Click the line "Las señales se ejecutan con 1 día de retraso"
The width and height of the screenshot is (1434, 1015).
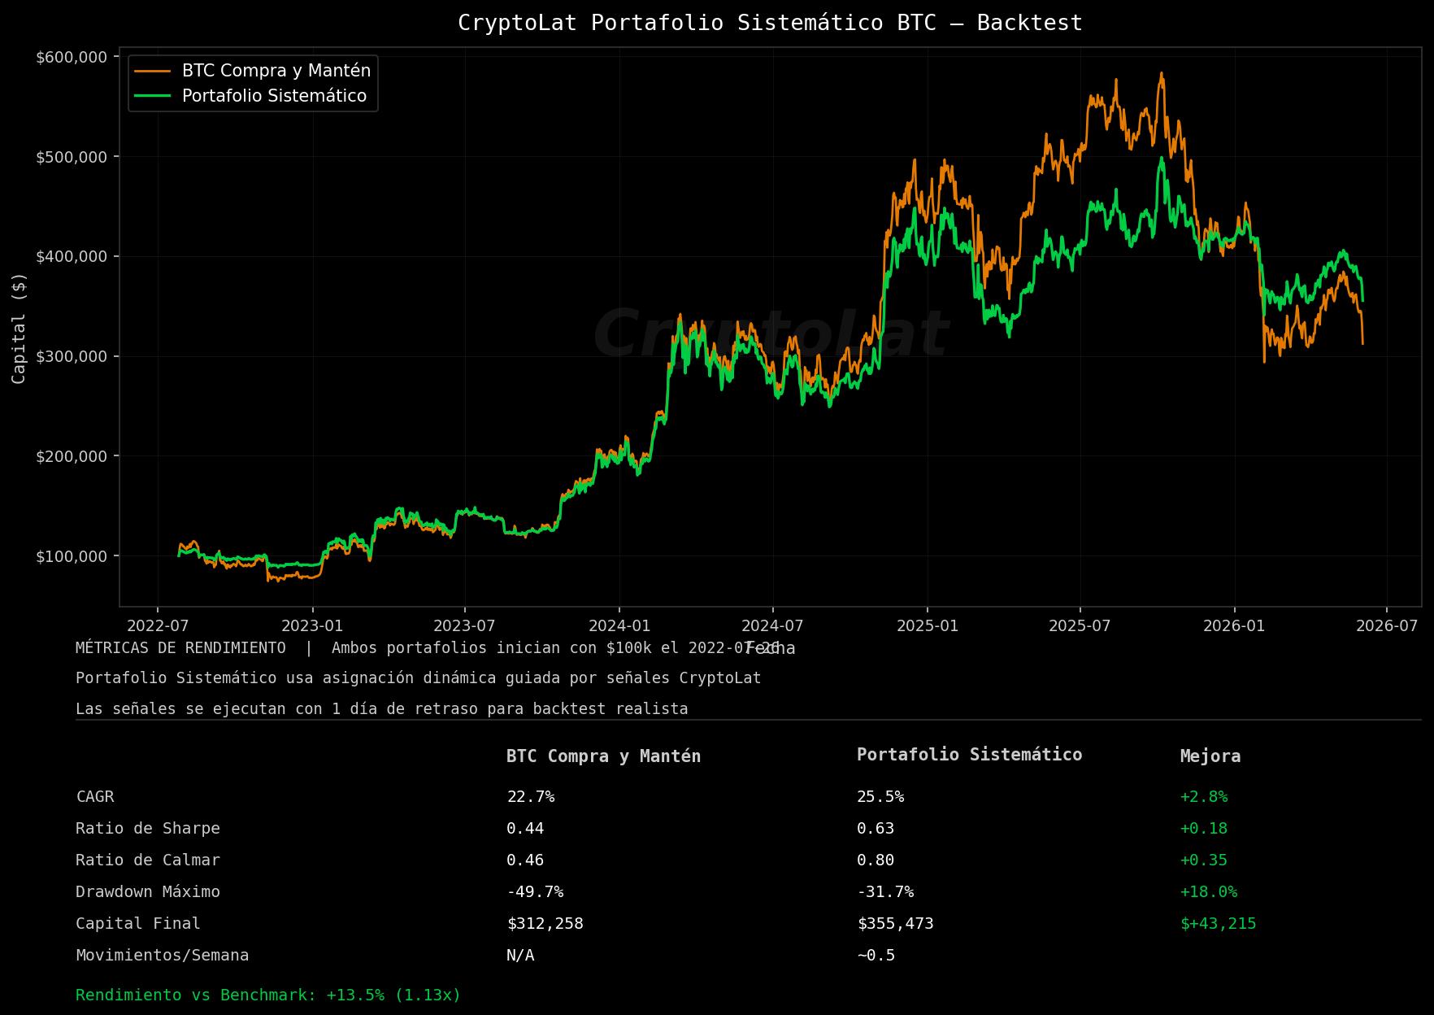tap(382, 709)
